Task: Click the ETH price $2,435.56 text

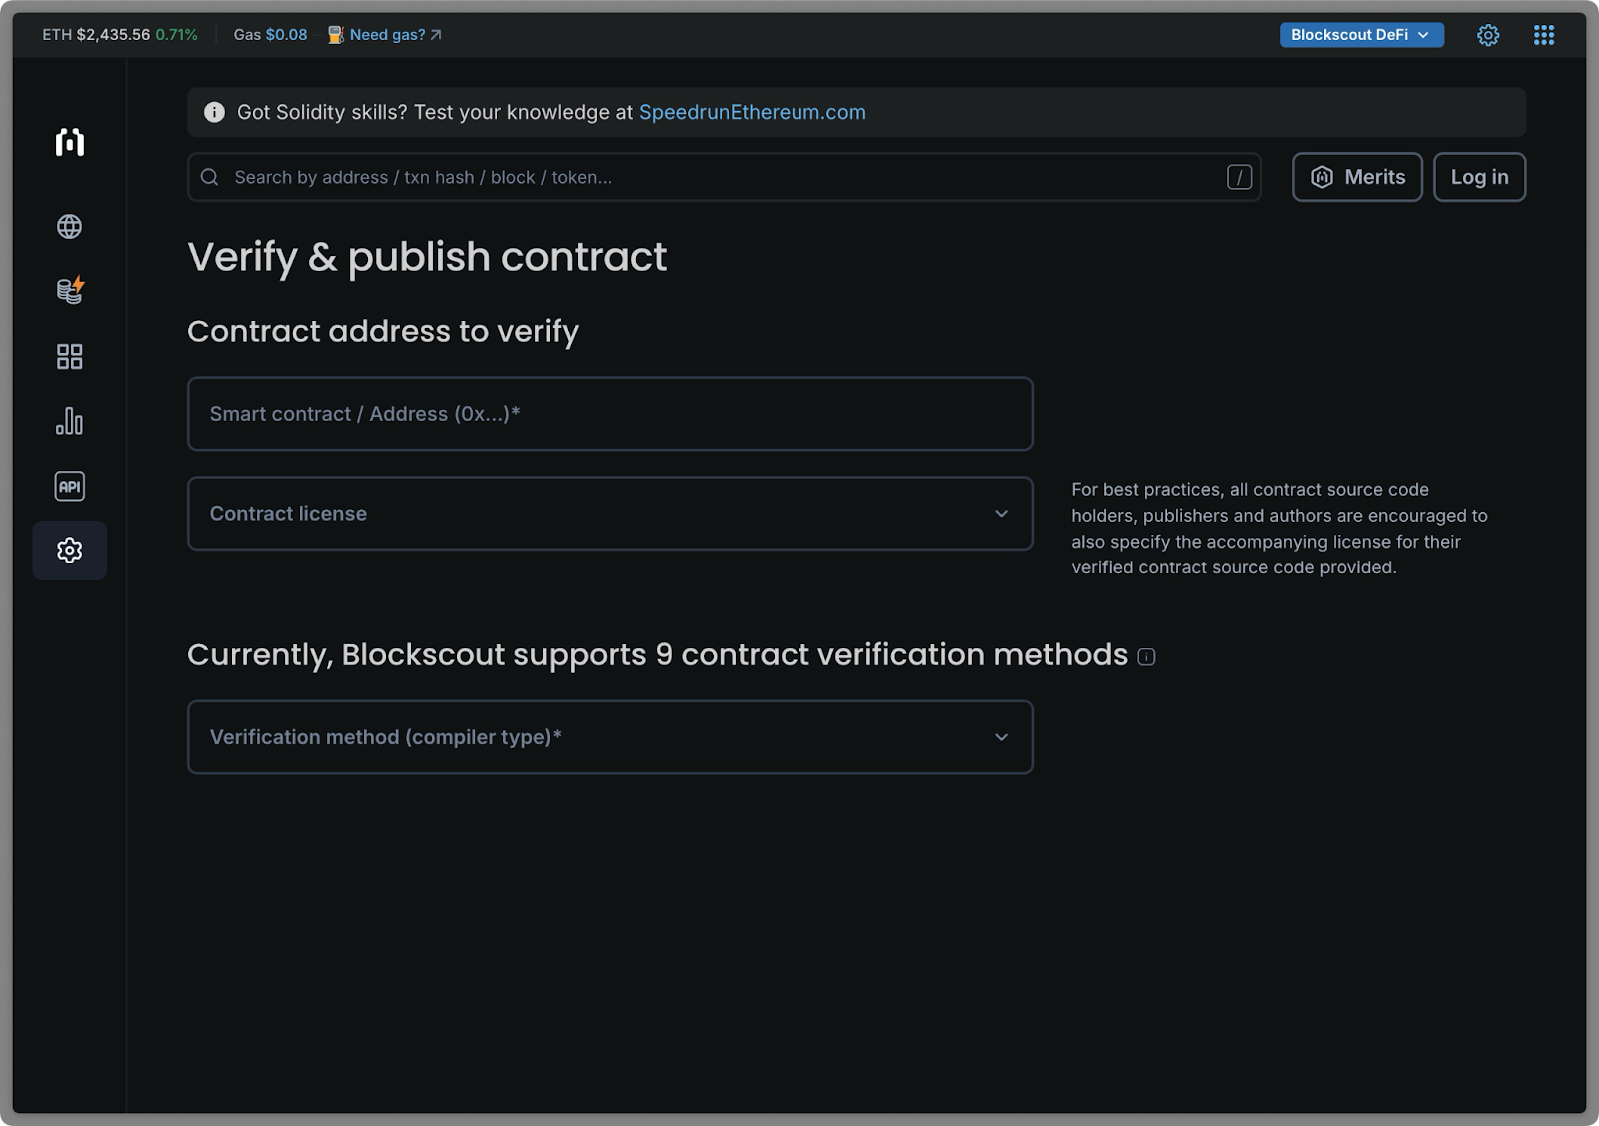Action: pyautogui.click(x=113, y=35)
